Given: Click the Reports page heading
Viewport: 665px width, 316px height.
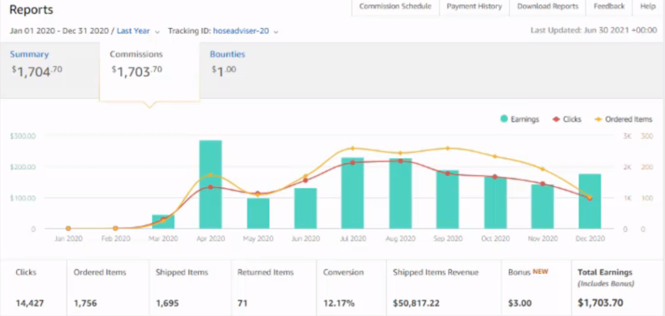Looking at the screenshot, I should coord(31,10).
